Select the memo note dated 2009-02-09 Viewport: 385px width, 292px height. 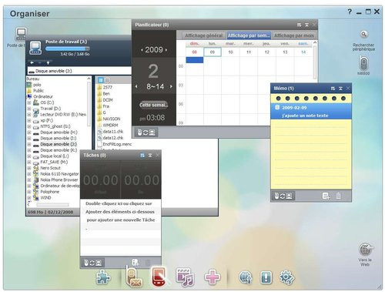point(311,112)
